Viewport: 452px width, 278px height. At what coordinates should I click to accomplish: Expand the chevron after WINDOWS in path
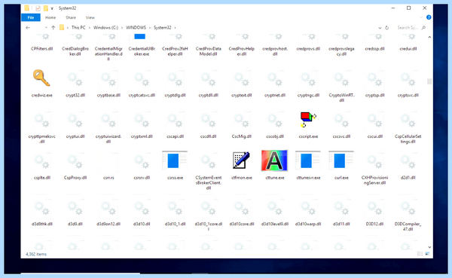pos(150,28)
